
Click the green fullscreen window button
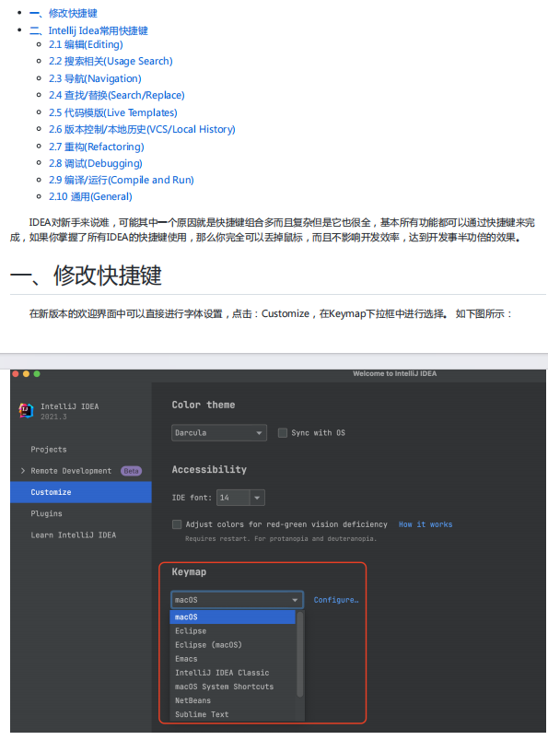(37, 374)
